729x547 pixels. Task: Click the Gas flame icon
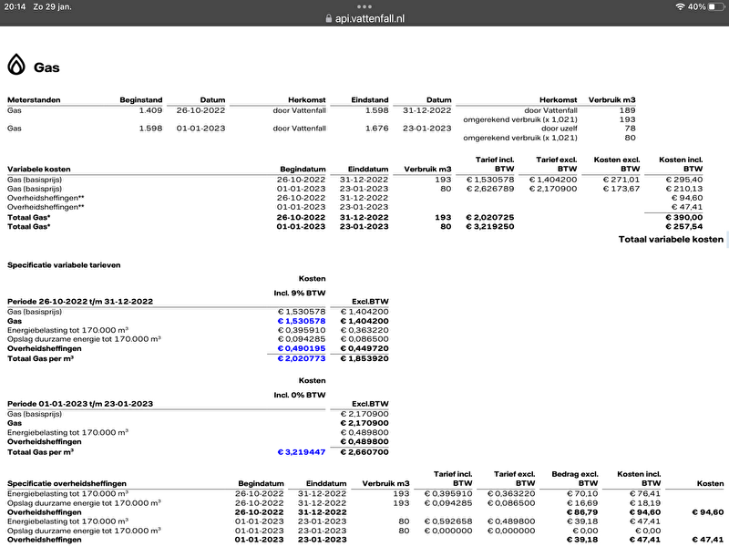tap(16, 64)
